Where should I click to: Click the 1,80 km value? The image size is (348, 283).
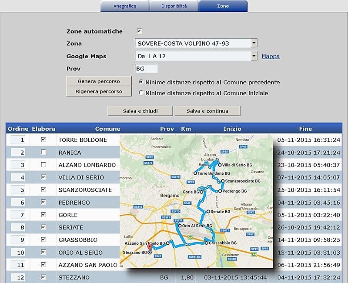187,277
